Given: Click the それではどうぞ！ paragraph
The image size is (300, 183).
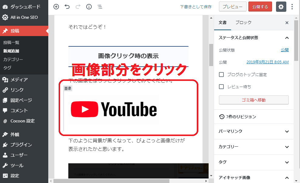Looking at the screenshot, I should (x=87, y=27).
